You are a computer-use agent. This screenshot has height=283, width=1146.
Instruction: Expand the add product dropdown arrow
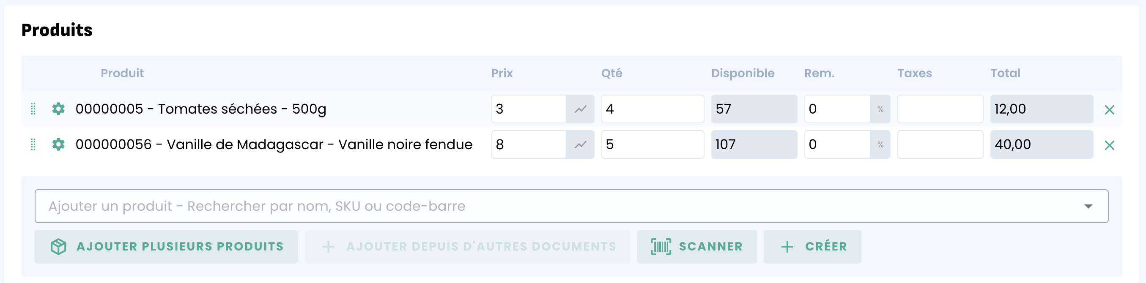pyautogui.click(x=1088, y=206)
